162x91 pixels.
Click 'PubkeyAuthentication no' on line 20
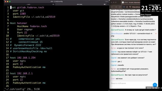tap(29, 67)
